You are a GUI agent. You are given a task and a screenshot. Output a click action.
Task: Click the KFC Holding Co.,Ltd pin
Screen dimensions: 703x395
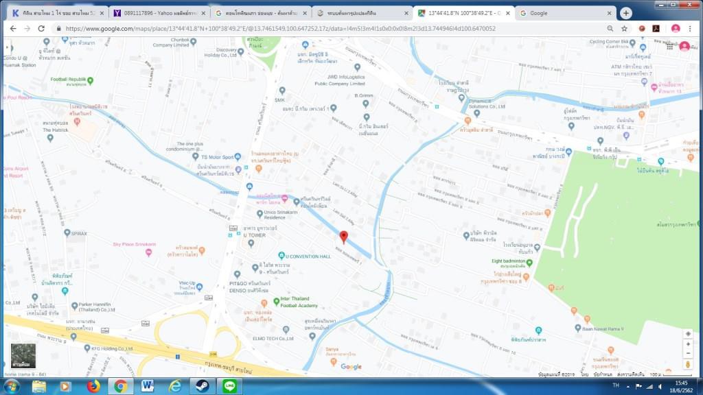pos(87,348)
